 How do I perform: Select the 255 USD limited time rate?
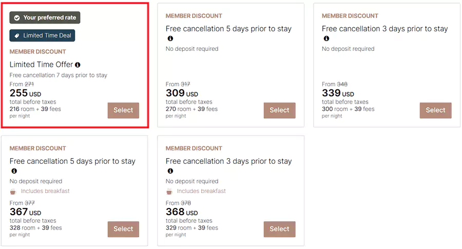click(x=123, y=110)
